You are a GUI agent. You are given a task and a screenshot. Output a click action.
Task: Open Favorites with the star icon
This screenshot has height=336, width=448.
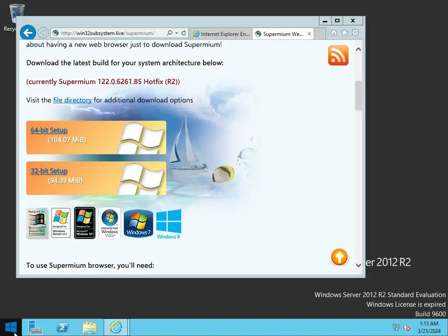pos(344,32)
